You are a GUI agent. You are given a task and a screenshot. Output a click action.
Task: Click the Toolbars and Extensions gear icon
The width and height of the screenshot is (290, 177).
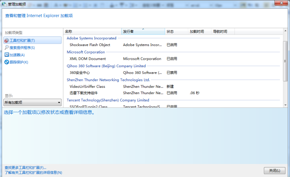6,41
